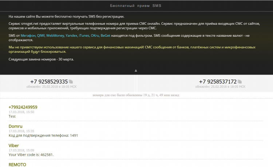Select the phone number +7 9258529335

tap(49, 81)
